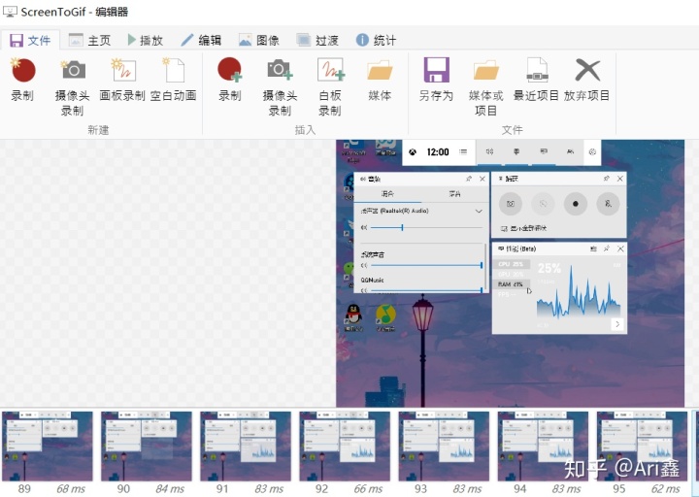Close the audio panel
This screenshot has width=699, height=497.
[x=483, y=179]
